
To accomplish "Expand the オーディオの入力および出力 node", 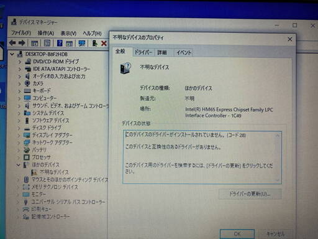I will 19,77.
